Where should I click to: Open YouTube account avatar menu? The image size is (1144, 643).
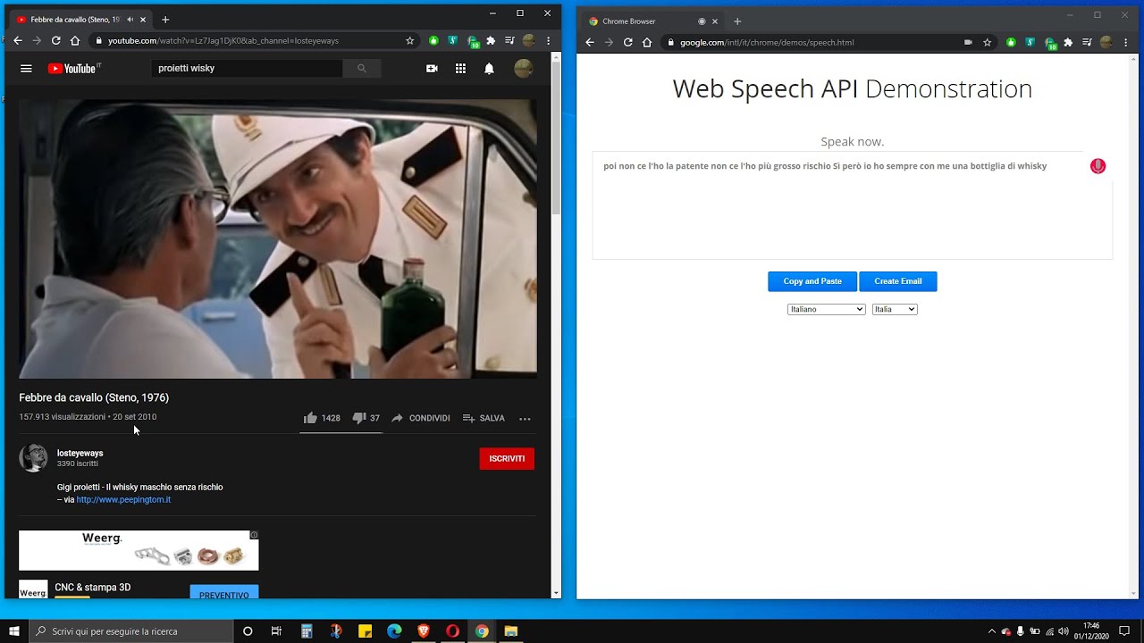[x=524, y=69]
